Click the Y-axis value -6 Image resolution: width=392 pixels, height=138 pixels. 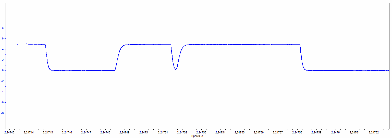coord(2,102)
